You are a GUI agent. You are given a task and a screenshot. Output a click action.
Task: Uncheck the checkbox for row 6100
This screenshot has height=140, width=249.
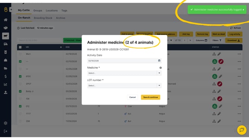[20, 76]
